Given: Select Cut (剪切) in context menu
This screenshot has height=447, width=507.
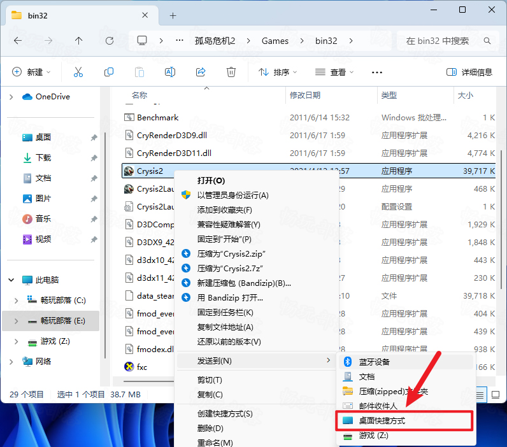Looking at the screenshot, I should click(210, 380).
